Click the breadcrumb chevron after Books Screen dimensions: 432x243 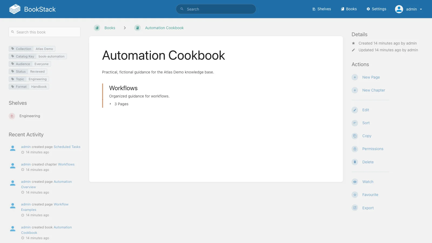pyautogui.click(x=125, y=28)
